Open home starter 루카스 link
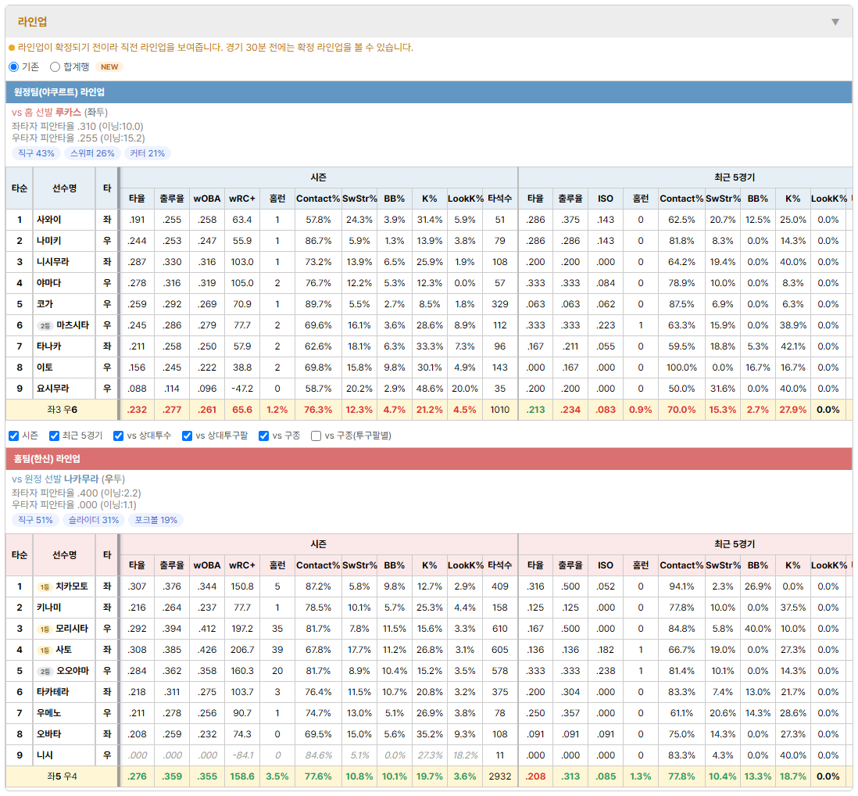The width and height of the screenshot is (858, 796). pyautogui.click(x=69, y=113)
